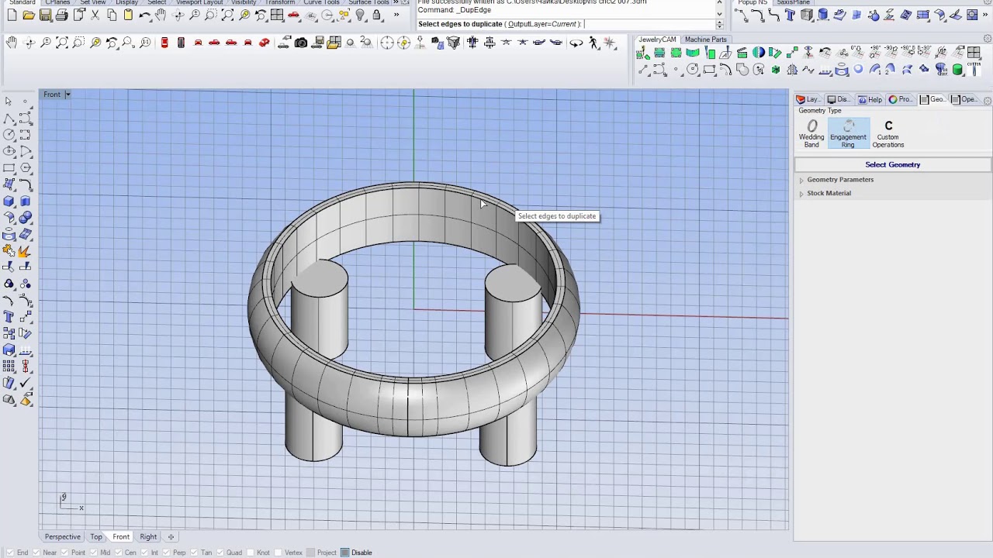Image resolution: width=993 pixels, height=558 pixels.
Task: Switch to the Right viewport tab
Action: (148, 536)
